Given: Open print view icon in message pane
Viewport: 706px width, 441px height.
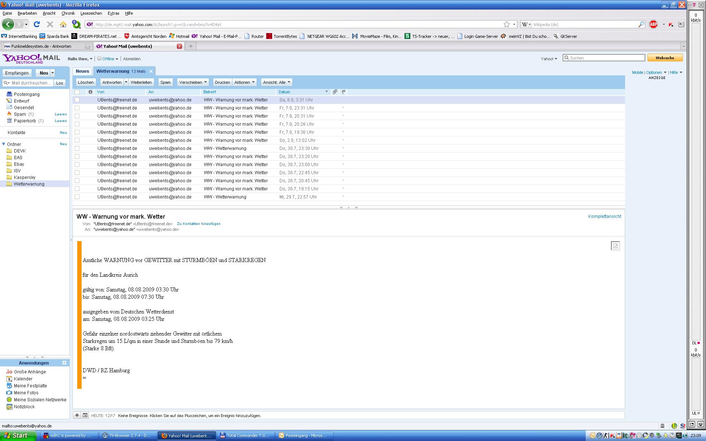Looking at the screenshot, I should coord(615,246).
